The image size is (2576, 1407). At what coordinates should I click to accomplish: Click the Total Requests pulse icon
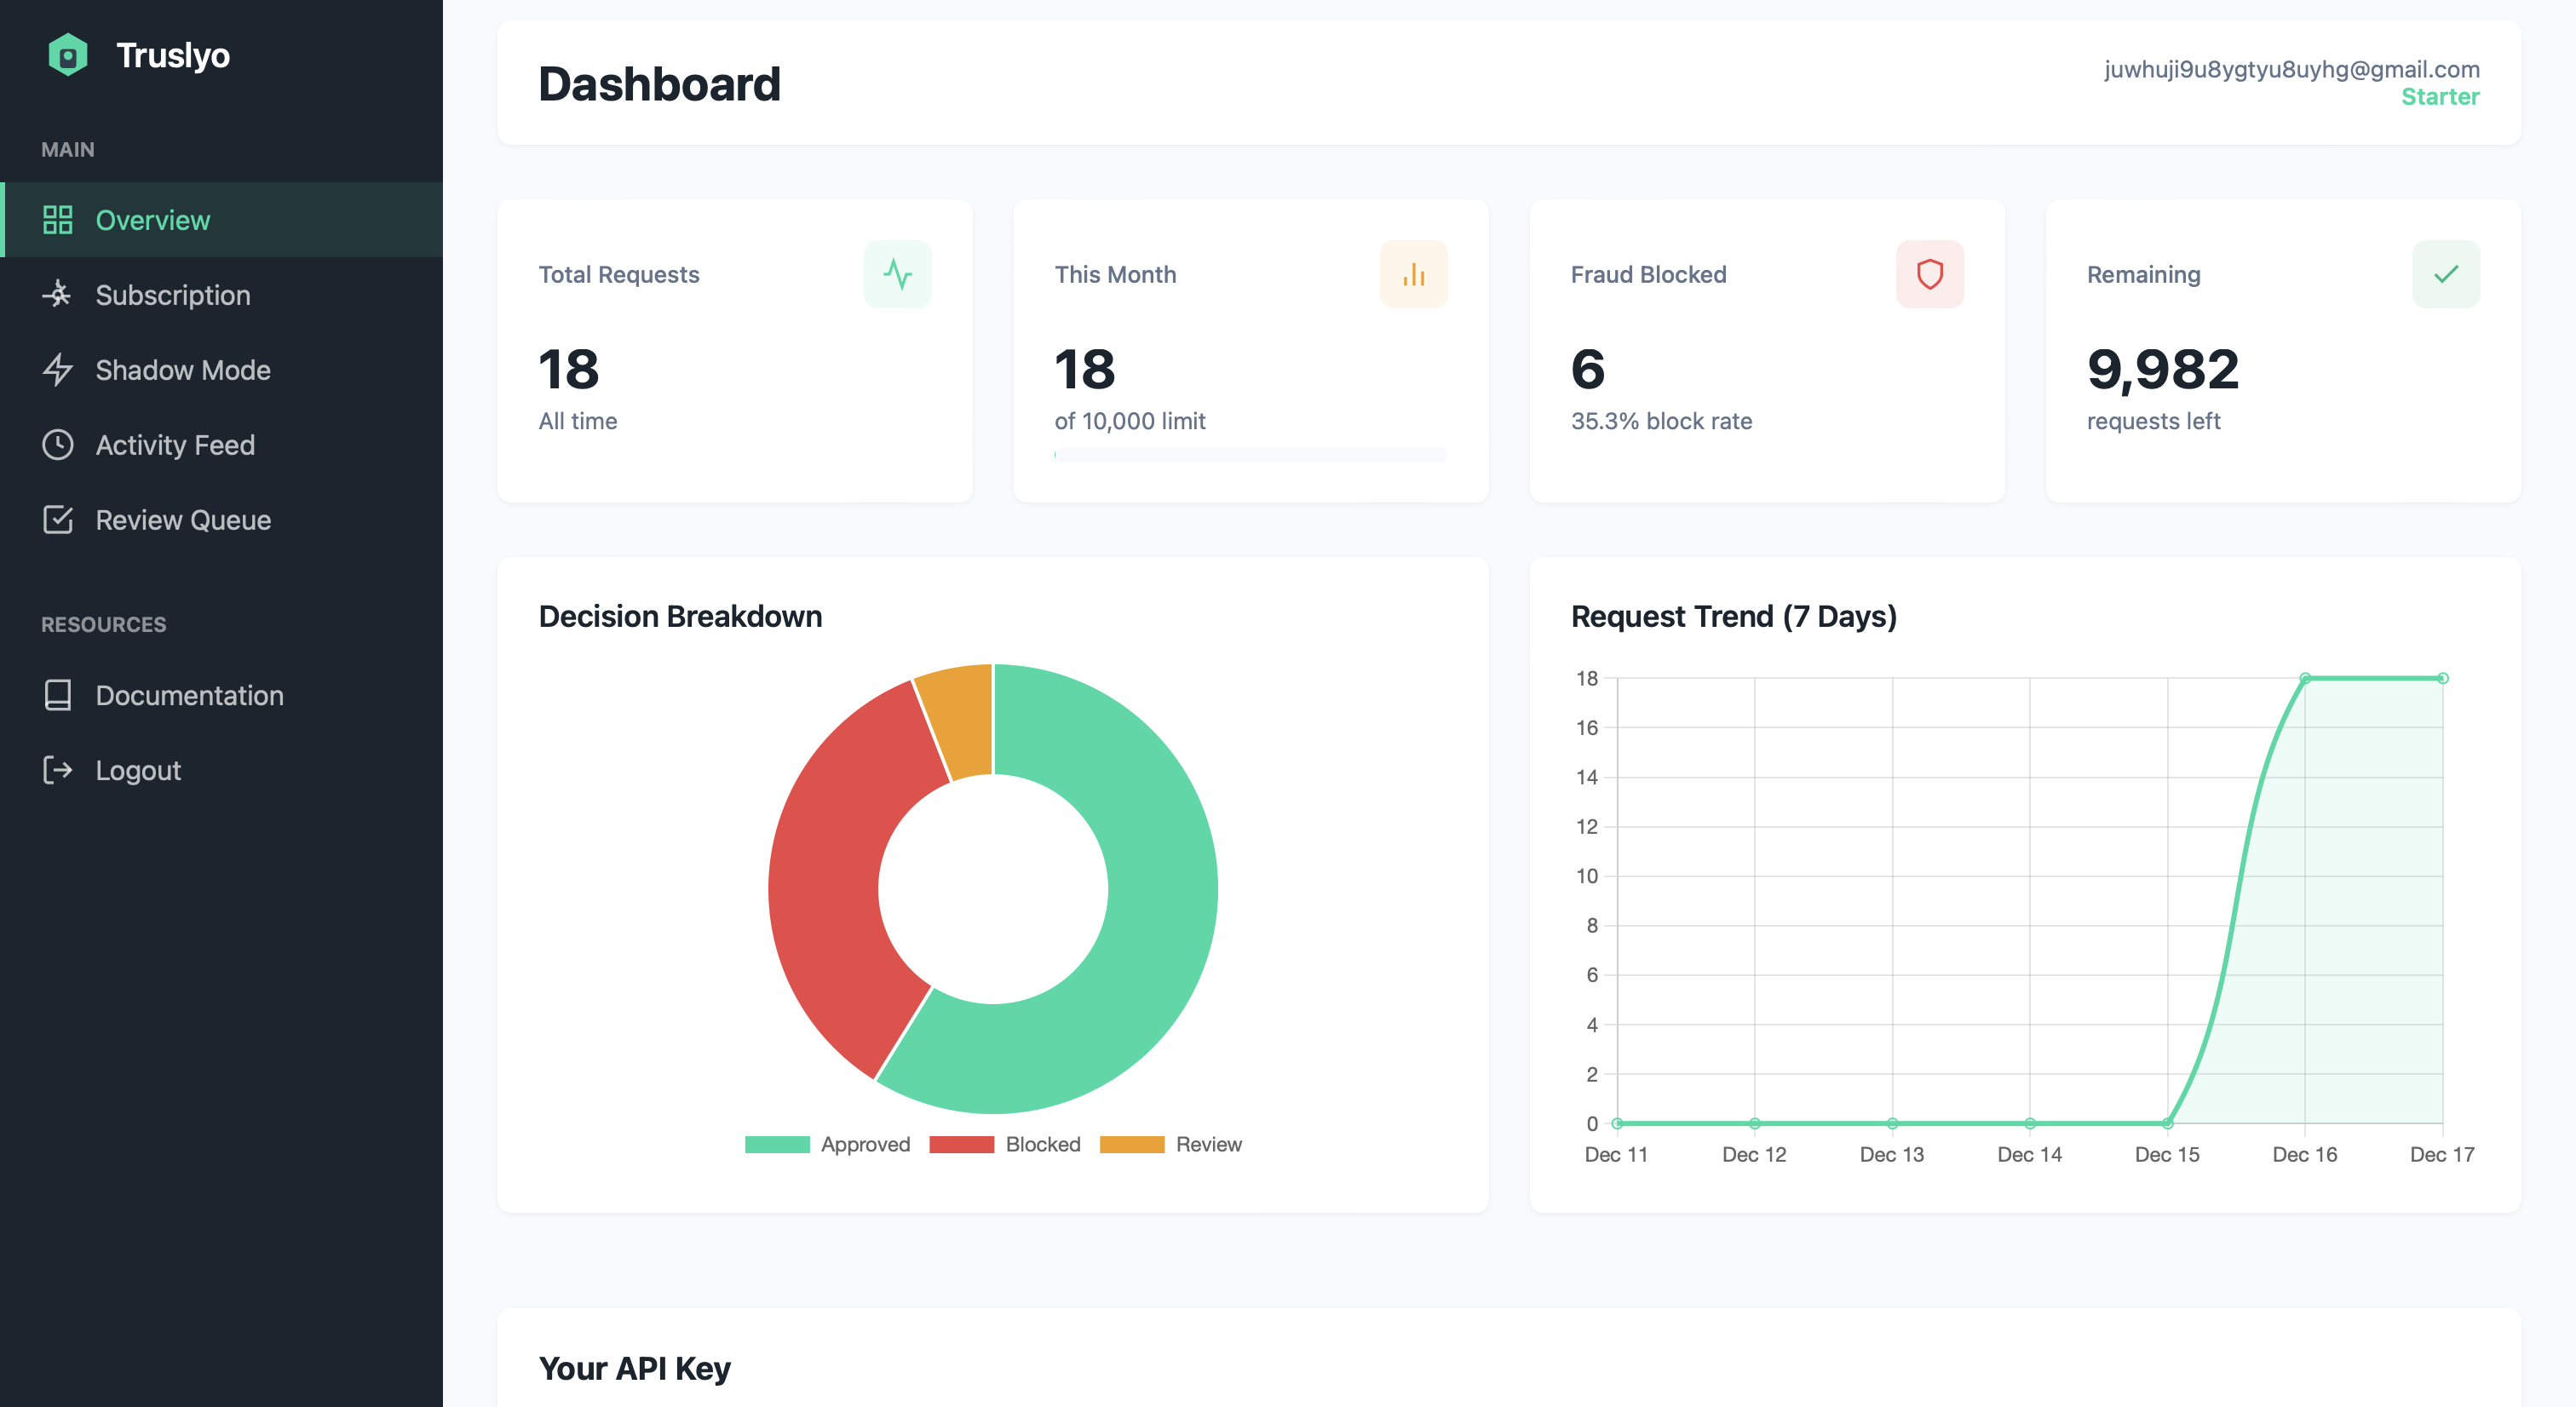click(897, 274)
